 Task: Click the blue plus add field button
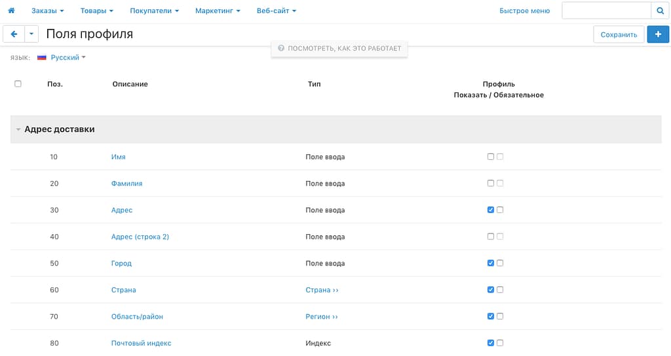[x=658, y=35]
